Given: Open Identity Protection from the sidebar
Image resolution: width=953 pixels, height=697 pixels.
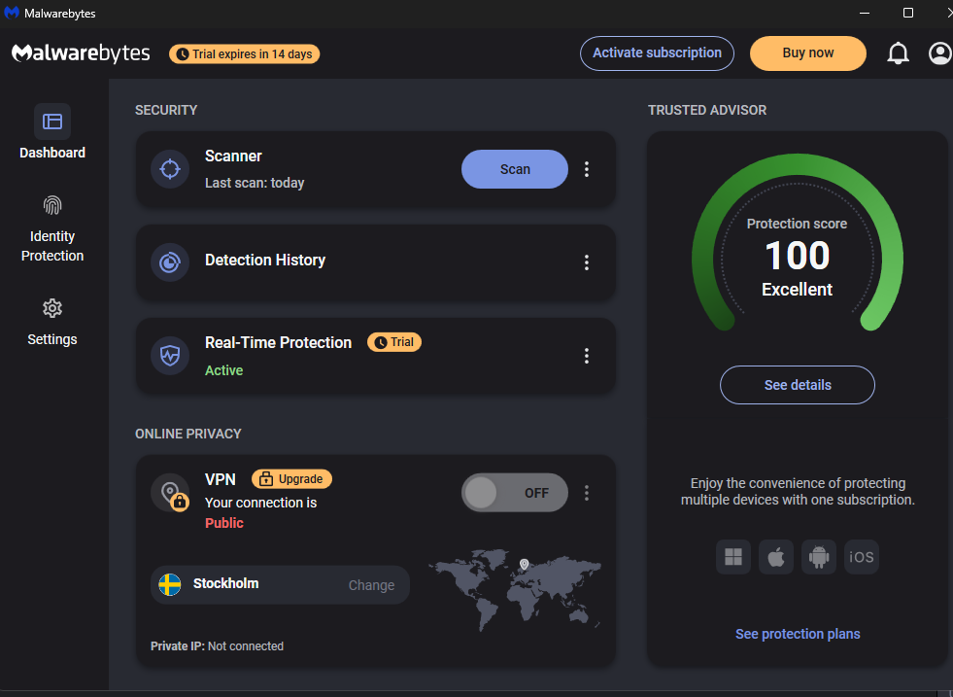Looking at the screenshot, I should (x=52, y=229).
